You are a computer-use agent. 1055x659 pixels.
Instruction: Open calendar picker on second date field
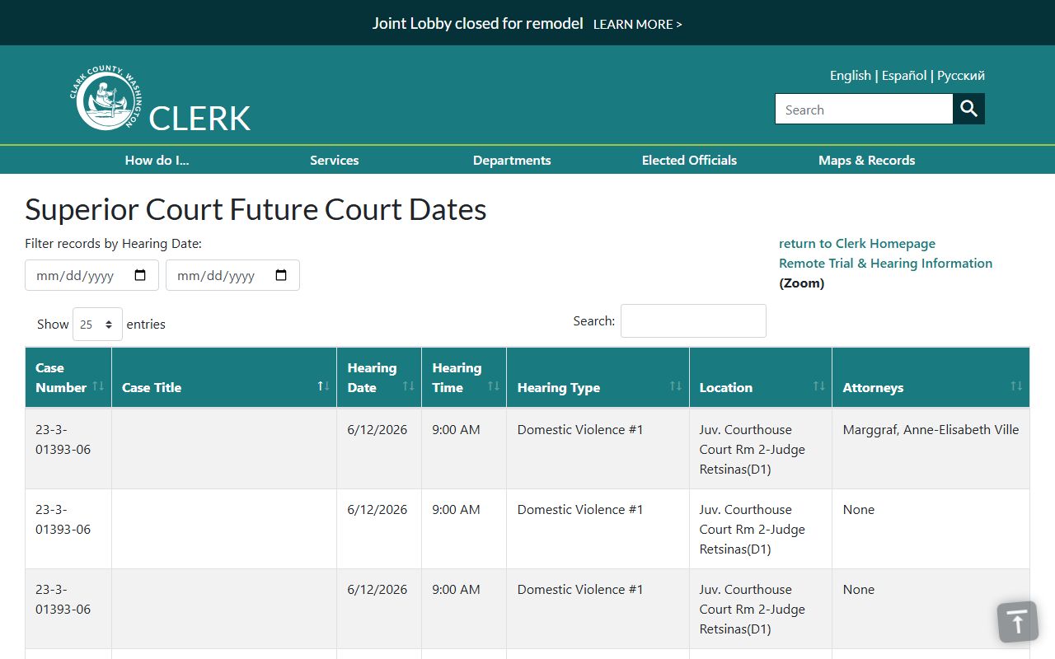coord(281,275)
